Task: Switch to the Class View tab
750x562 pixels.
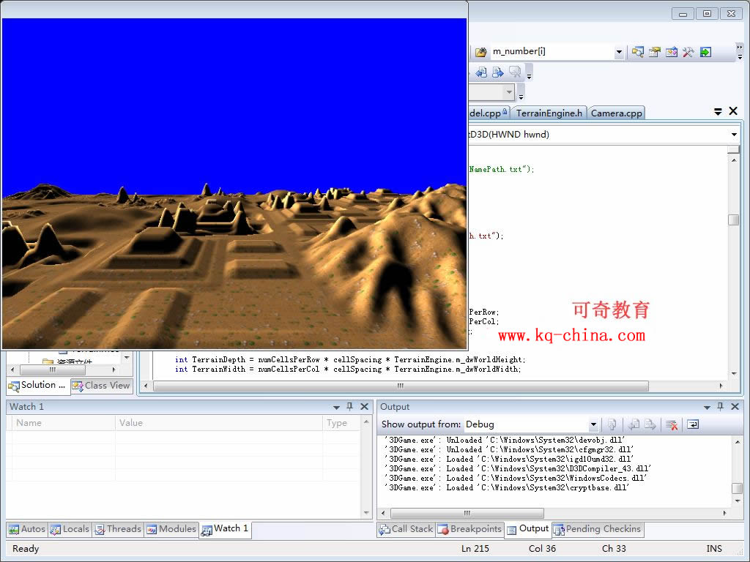Action: pos(101,386)
